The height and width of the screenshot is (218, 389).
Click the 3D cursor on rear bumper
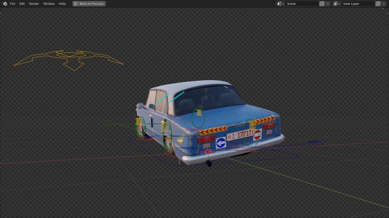pyautogui.click(x=208, y=152)
